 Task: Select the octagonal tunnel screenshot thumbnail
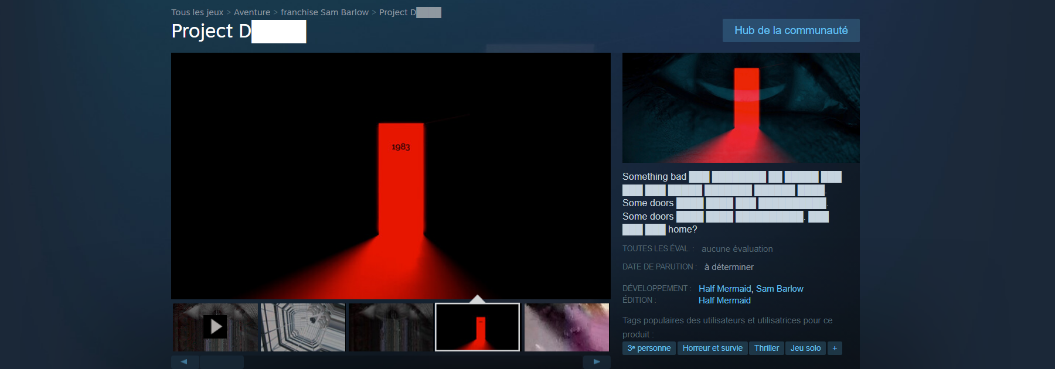pos(303,327)
